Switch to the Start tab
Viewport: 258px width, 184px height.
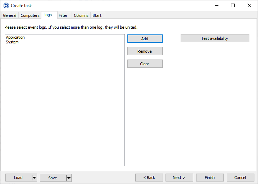pyautogui.click(x=97, y=15)
